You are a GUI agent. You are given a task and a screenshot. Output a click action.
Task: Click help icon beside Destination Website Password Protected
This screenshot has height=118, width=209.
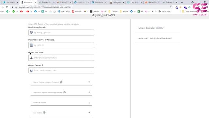click(65, 92)
